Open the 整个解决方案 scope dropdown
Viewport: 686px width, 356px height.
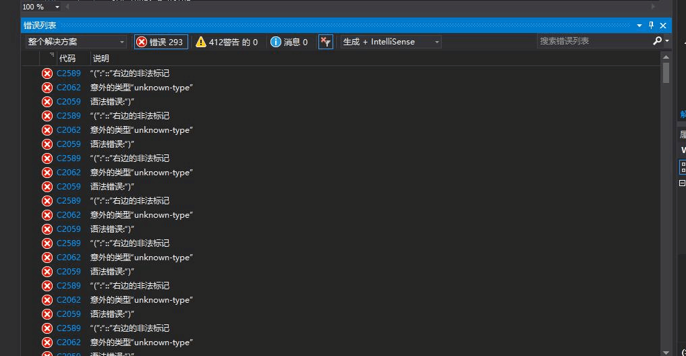(x=76, y=42)
